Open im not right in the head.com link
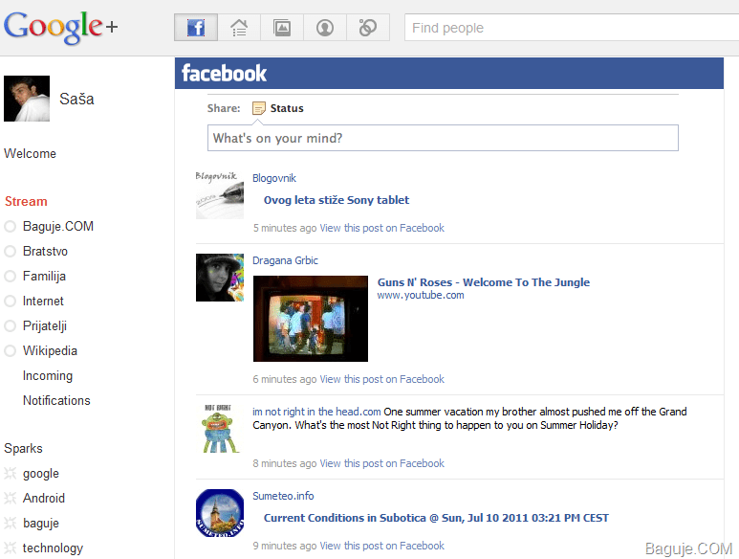The width and height of the screenshot is (739, 559). pyautogui.click(x=316, y=412)
